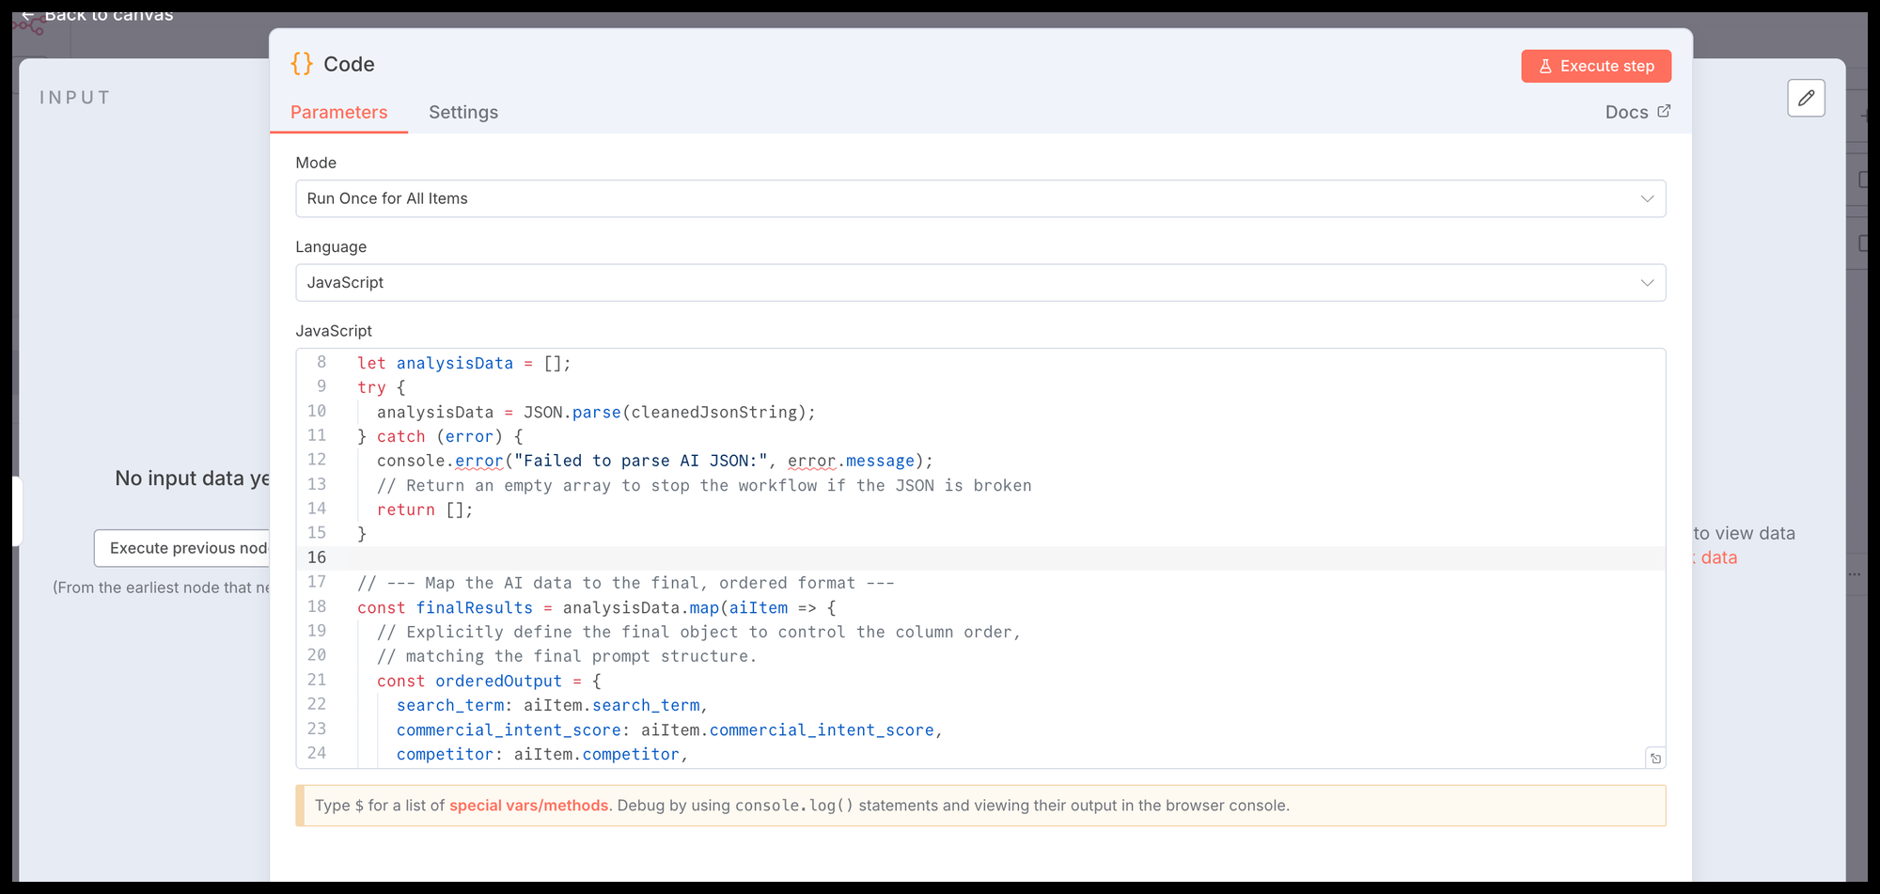This screenshot has width=1880, height=894.
Task: Click the Execute previous nodes button
Action: [x=183, y=548]
